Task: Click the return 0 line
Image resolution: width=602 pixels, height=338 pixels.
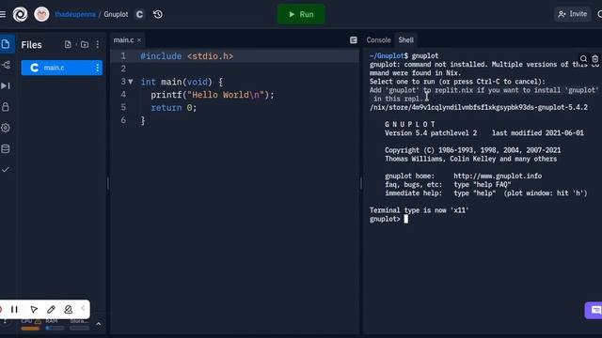Action: click(173, 108)
